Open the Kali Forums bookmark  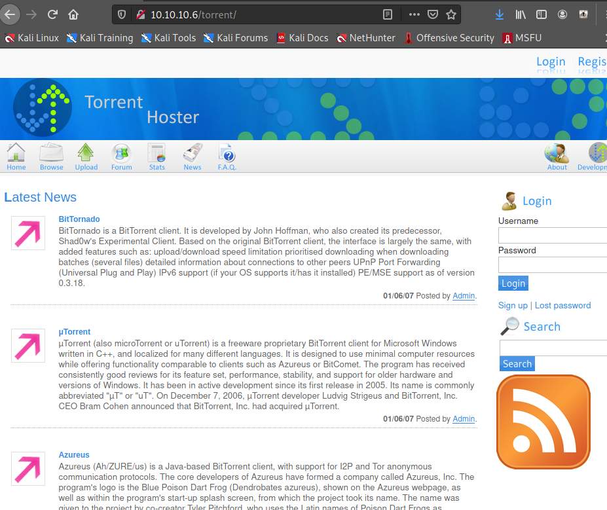click(236, 38)
